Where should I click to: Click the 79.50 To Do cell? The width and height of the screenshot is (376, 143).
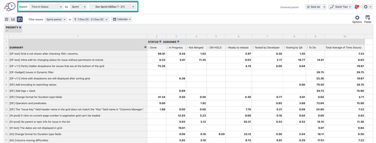[315, 85]
